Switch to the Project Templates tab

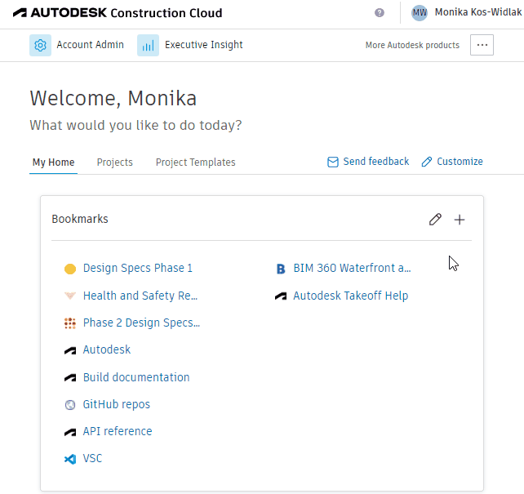click(195, 162)
